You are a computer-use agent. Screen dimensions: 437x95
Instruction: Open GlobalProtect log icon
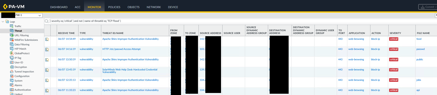[x=11, y=53]
